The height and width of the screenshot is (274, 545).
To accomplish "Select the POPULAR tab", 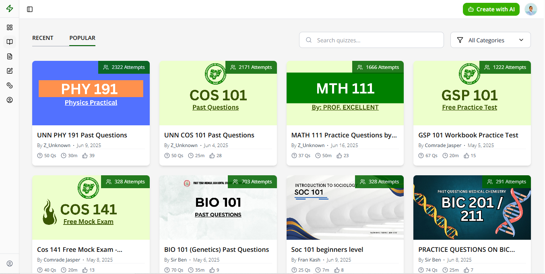I will [82, 38].
